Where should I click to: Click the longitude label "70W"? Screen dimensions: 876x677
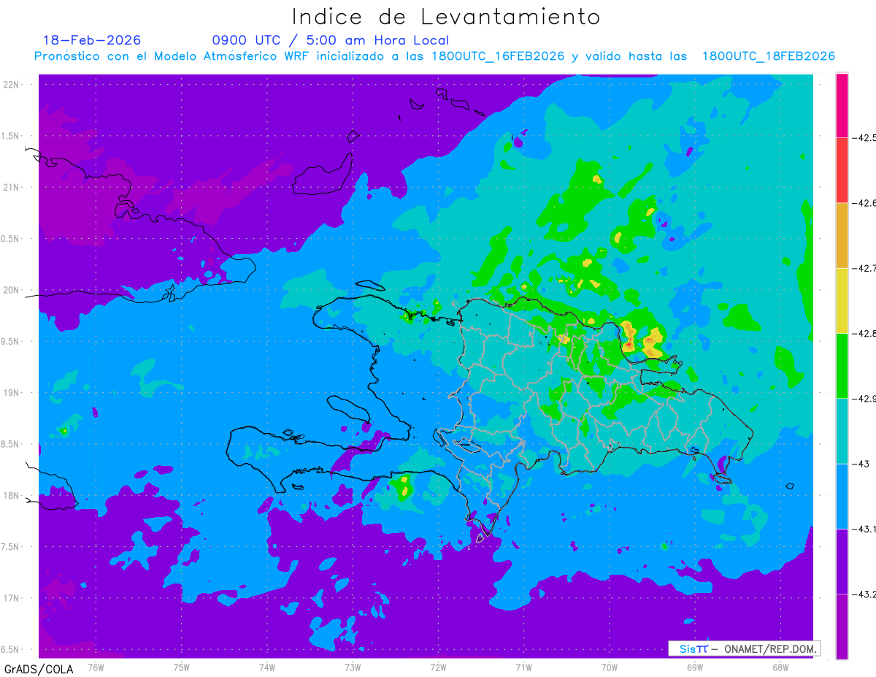click(x=609, y=667)
